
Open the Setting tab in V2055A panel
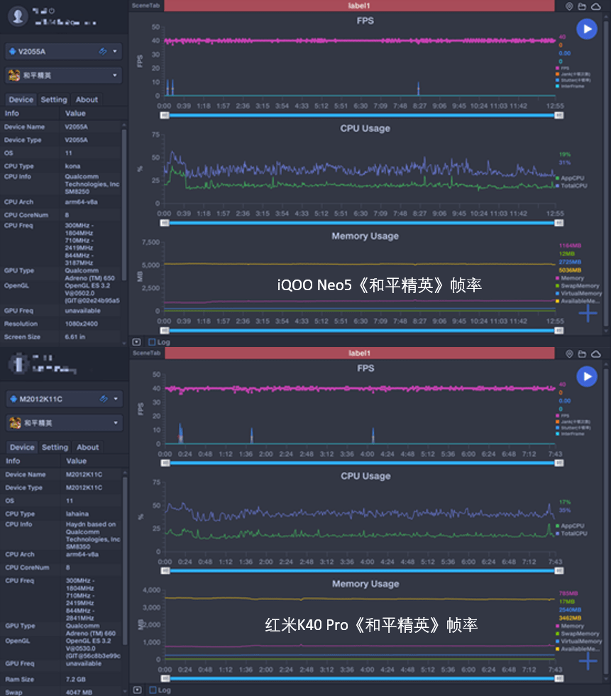point(54,100)
